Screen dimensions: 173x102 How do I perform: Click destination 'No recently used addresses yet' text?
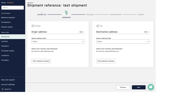pyautogui.click(x=107, y=51)
